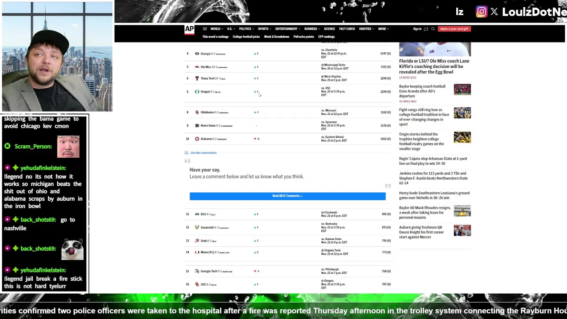This screenshot has width=567, height=319.
Task: Click the 'vs. Eastern Illinois' matchup text
Action: [x=332, y=137]
